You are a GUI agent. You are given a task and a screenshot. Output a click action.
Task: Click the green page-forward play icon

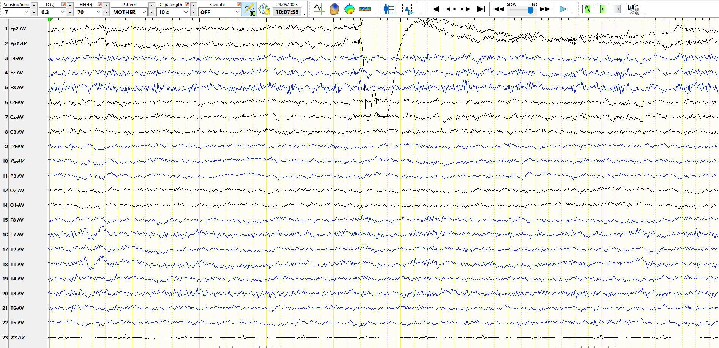pyautogui.click(x=602, y=9)
